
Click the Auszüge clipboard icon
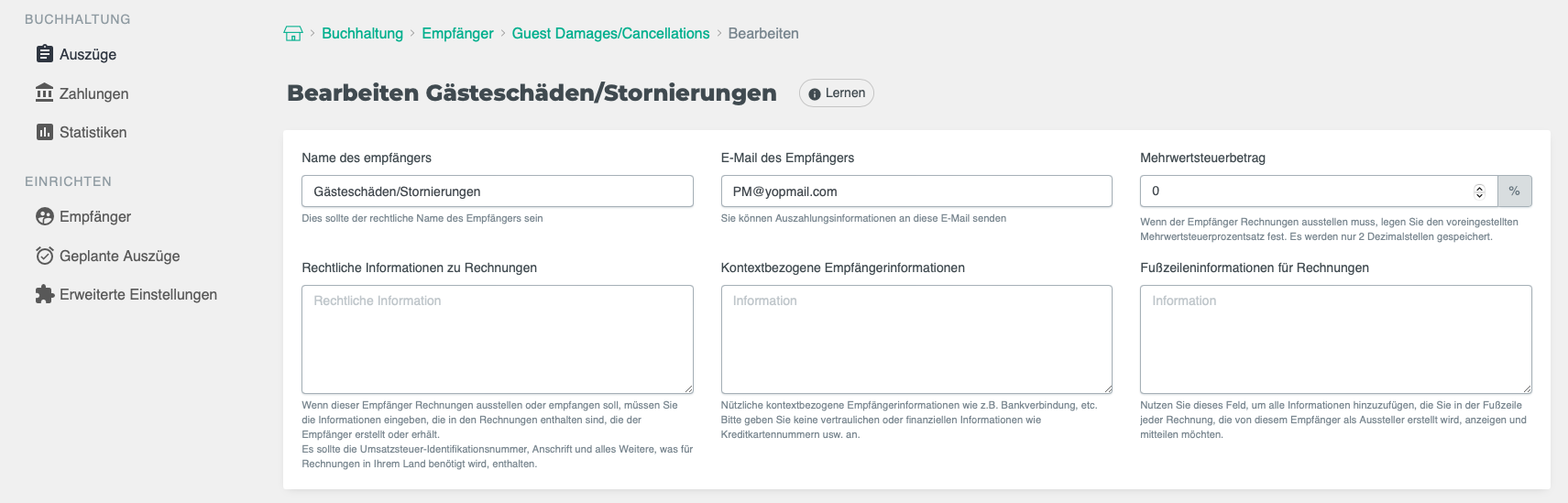(44, 54)
